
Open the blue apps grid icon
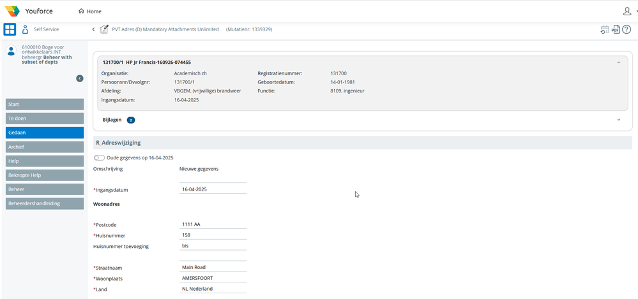coord(10,29)
